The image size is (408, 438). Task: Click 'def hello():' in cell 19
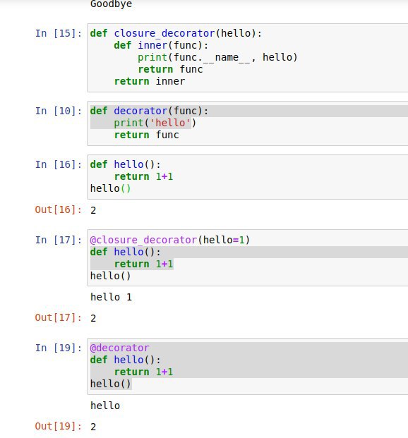[x=125, y=360]
